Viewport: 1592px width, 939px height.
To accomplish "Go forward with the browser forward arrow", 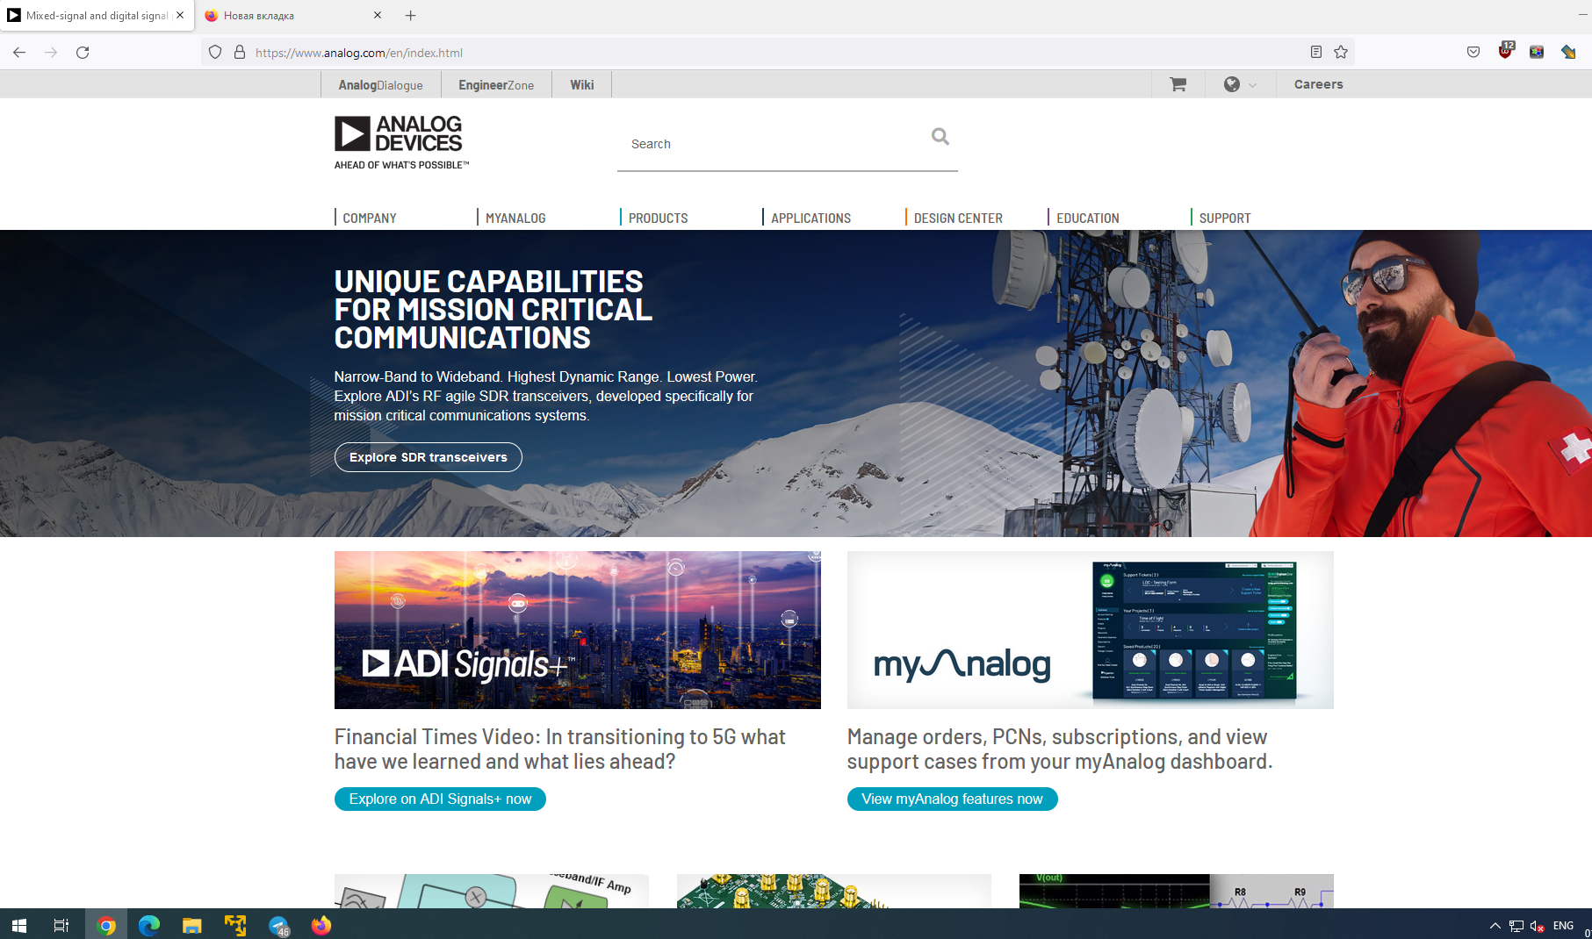I will [51, 53].
